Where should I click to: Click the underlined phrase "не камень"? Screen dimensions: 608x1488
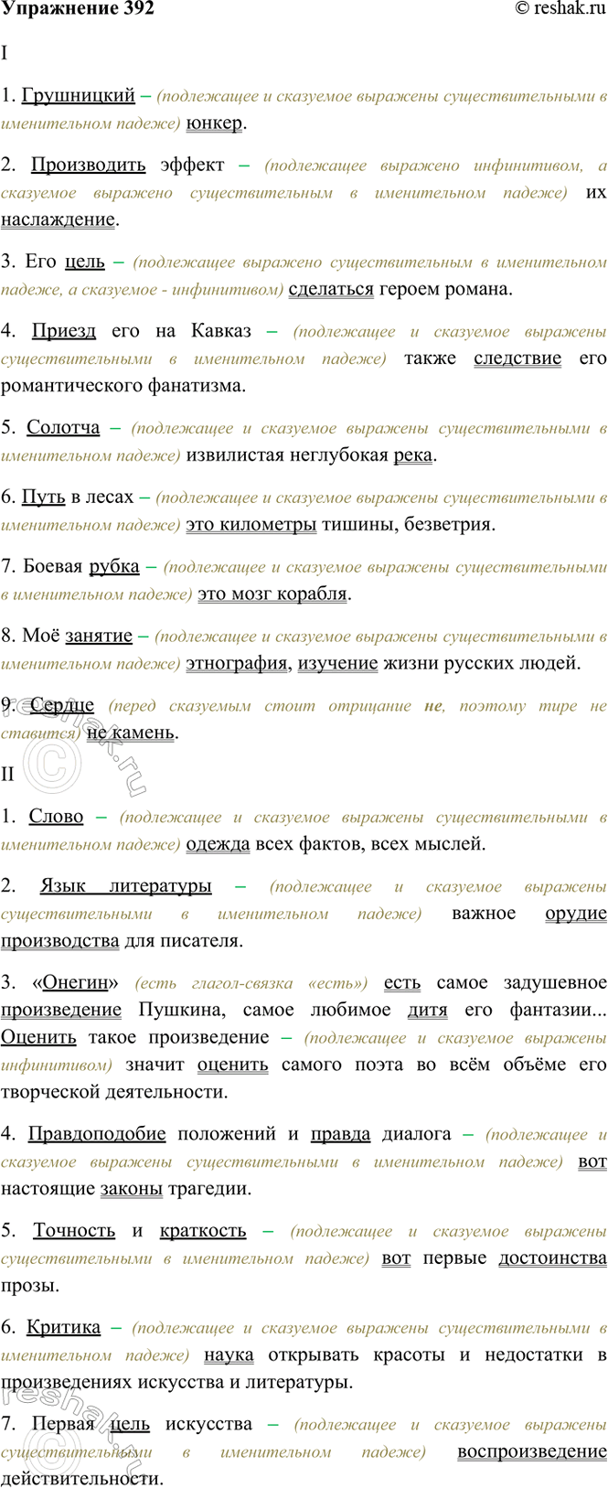pos(131,733)
